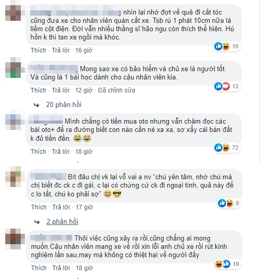Click like icon beside count 19
260x279 pixels.
click(227, 264)
